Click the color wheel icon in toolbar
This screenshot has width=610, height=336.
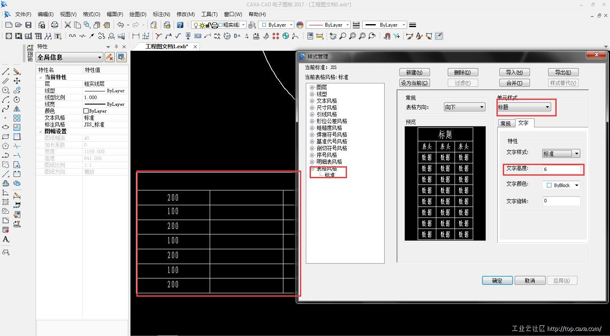(x=300, y=25)
